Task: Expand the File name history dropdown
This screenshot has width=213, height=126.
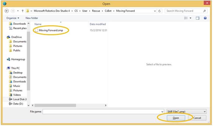Action: (x=162, y=111)
